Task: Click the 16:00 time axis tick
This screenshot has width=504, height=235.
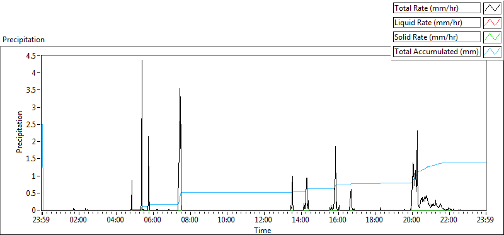Action: pyautogui.click(x=338, y=221)
